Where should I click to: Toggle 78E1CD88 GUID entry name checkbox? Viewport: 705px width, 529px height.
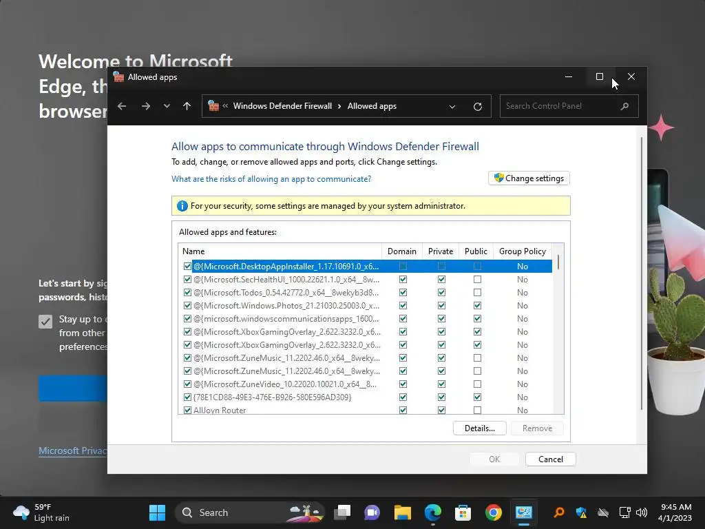coord(187,397)
